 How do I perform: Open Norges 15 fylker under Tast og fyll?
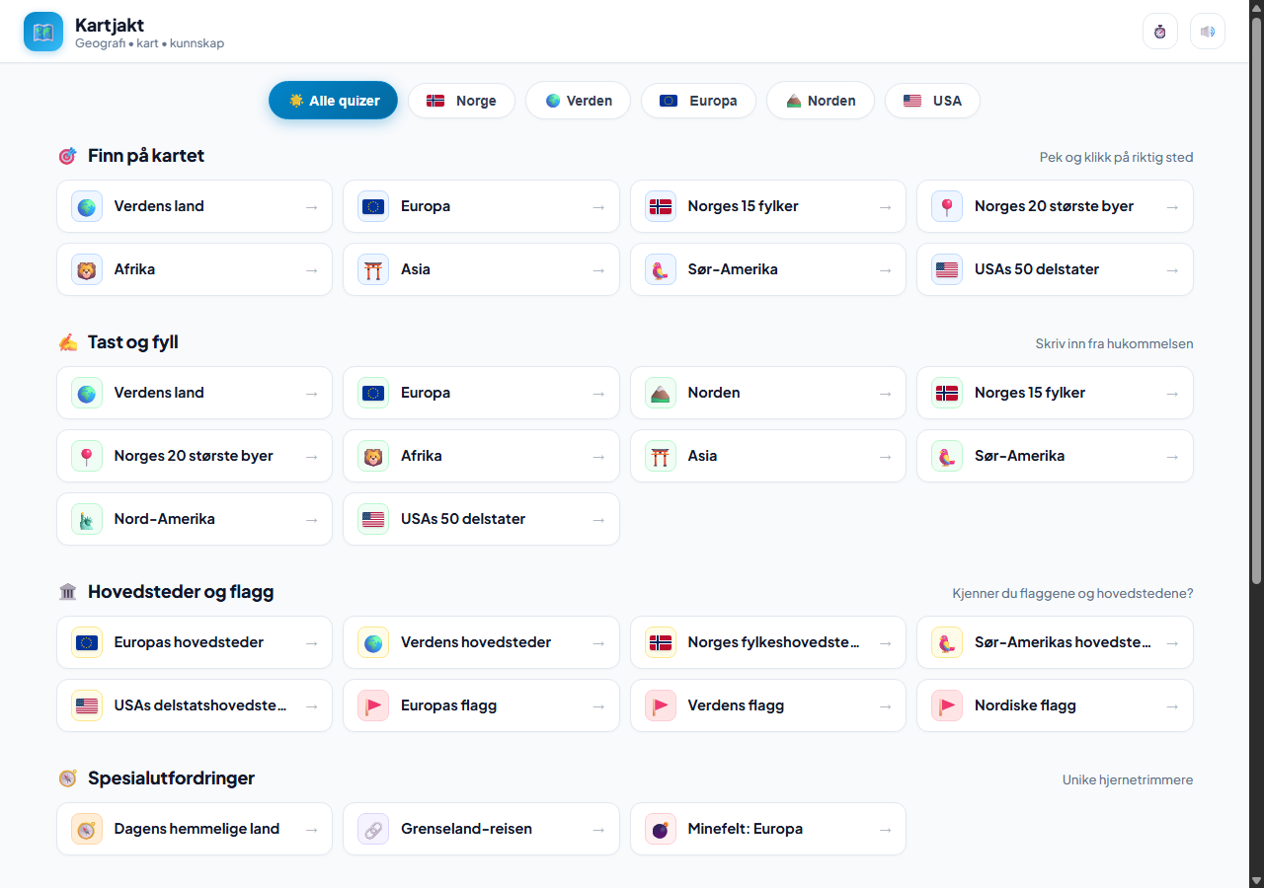click(1055, 393)
